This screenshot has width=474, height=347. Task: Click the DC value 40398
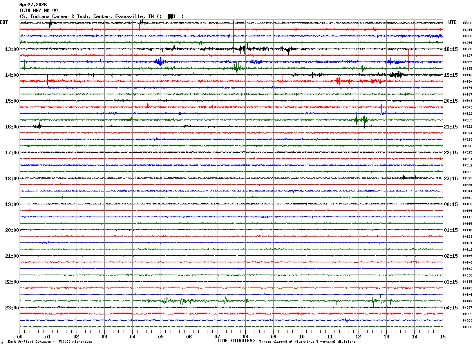click(467, 275)
